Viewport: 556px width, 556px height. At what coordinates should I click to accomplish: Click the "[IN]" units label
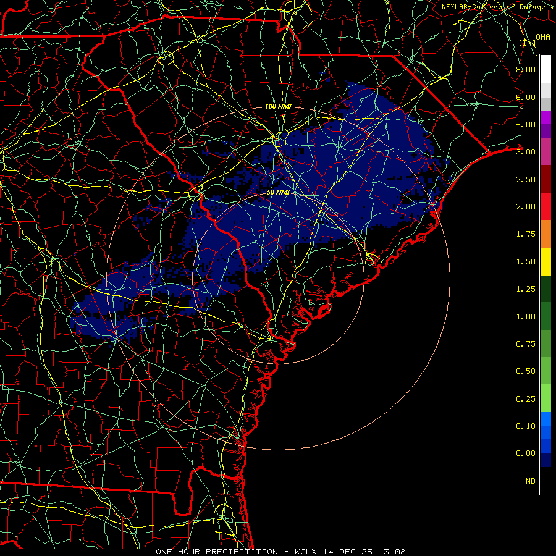(528, 43)
